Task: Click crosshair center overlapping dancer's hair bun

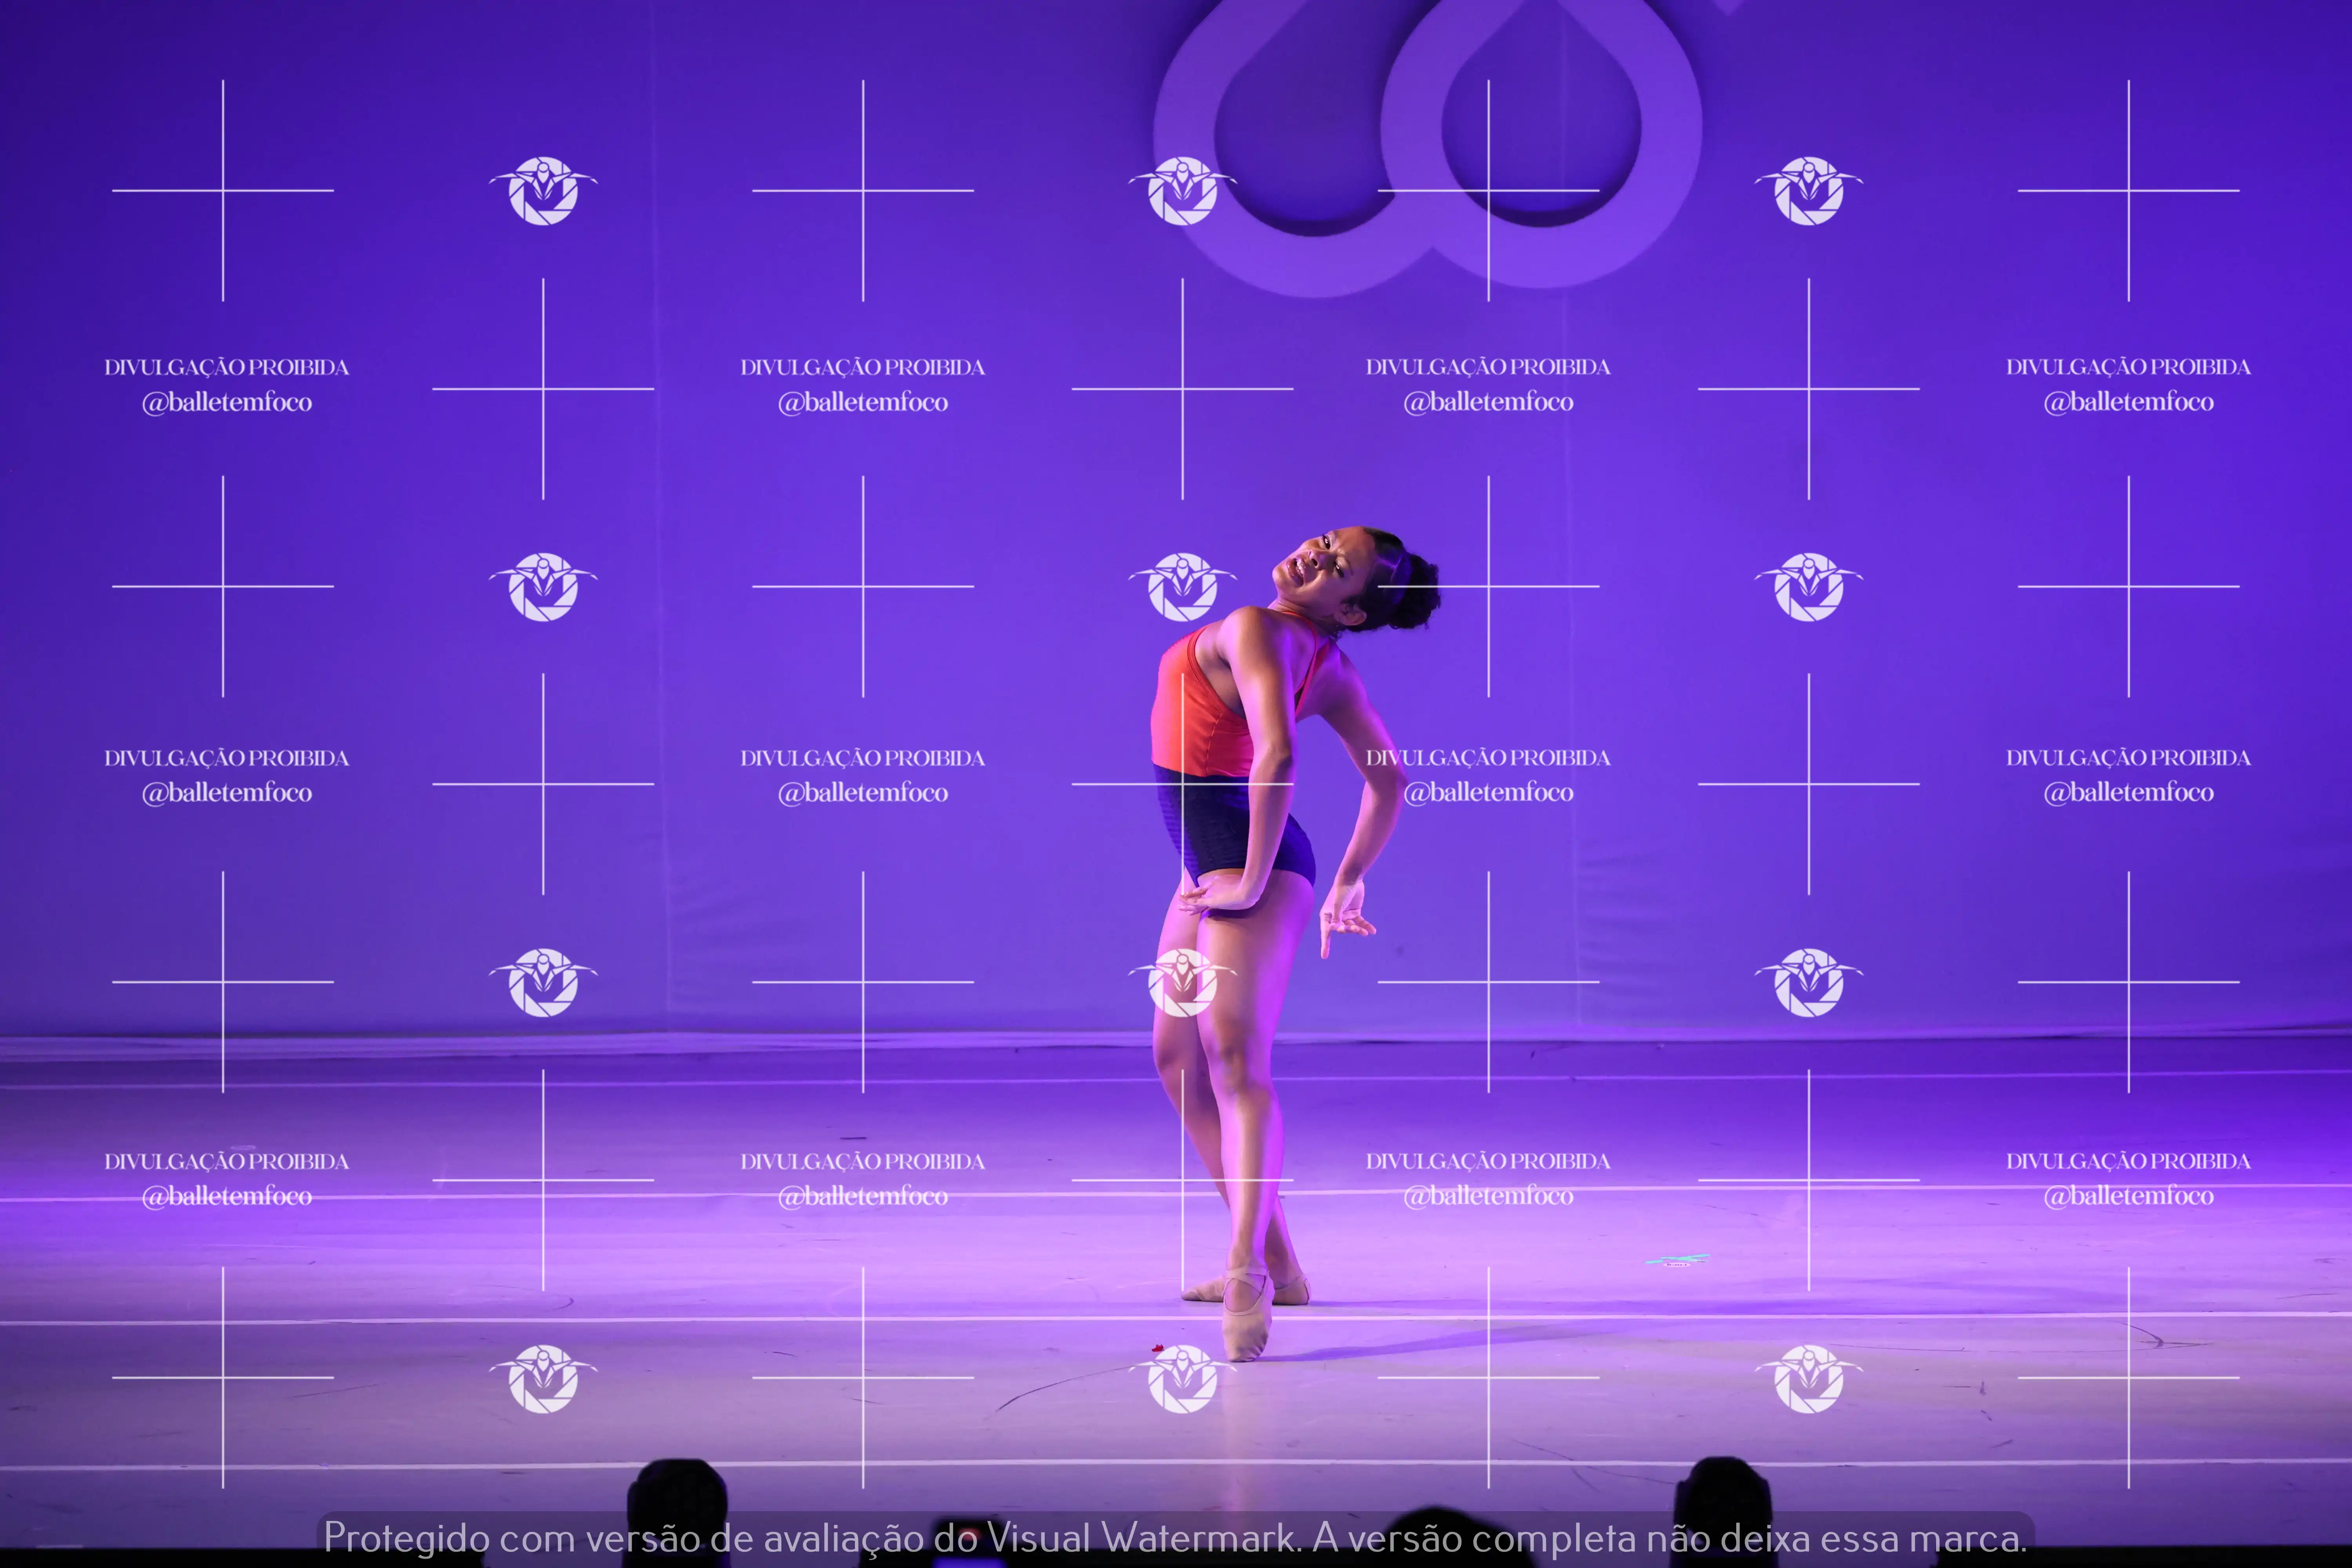Action: [1488, 586]
